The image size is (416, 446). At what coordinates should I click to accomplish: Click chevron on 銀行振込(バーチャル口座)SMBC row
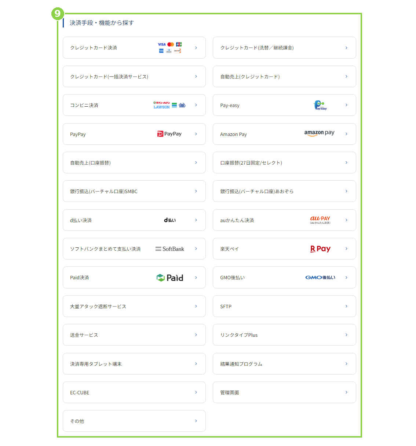click(196, 191)
